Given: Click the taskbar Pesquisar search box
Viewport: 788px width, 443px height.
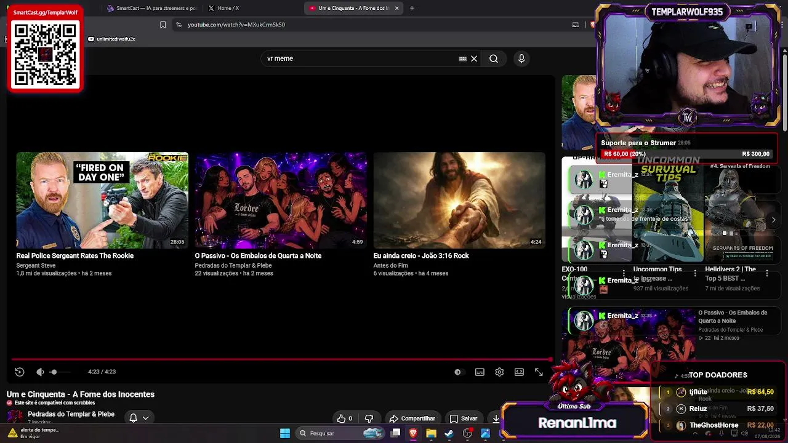Looking at the screenshot, I should click(x=340, y=433).
